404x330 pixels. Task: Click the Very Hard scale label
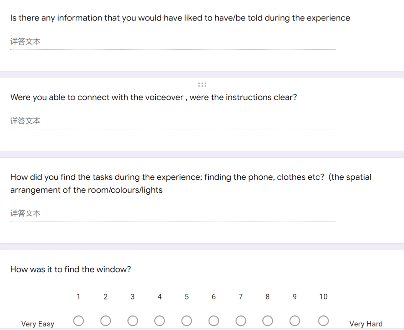coord(366,324)
